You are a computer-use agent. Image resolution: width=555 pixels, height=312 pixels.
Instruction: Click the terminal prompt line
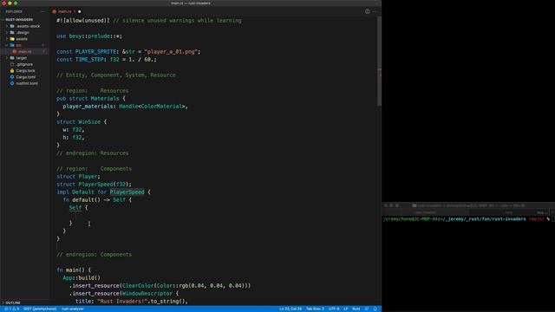pyautogui.click(x=468, y=219)
